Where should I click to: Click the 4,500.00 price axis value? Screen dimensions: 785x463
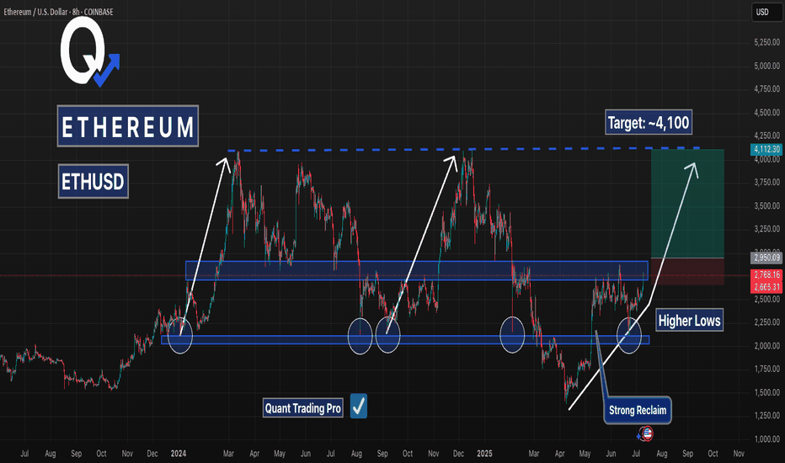click(766, 113)
